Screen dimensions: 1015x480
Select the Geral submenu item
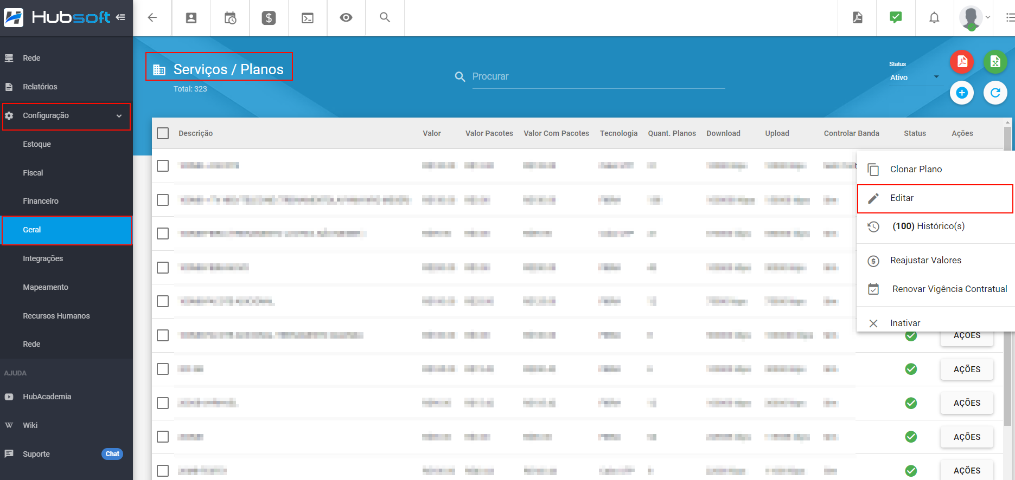pyautogui.click(x=67, y=230)
